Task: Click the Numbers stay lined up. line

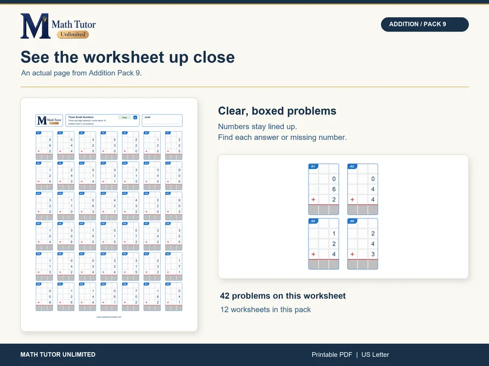Action: click(x=258, y=127)
